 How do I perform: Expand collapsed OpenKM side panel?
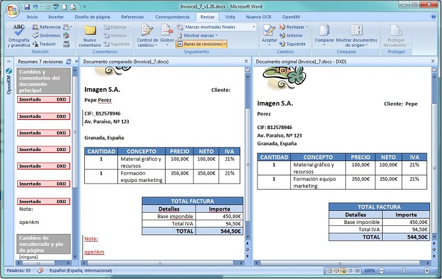[8, 62]
